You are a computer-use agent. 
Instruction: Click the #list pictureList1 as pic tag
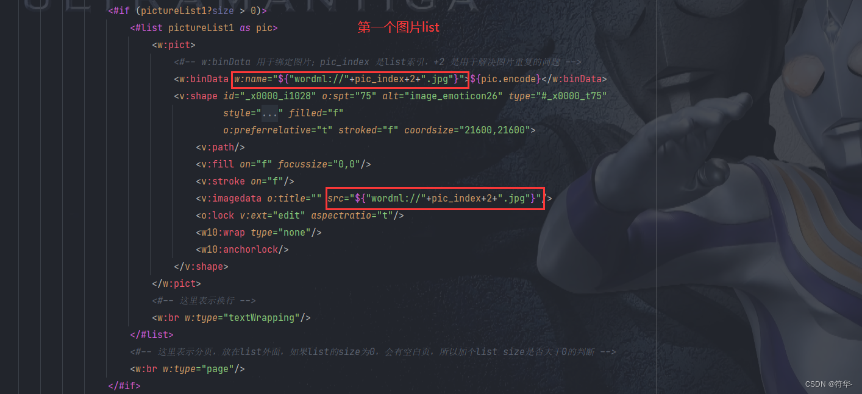[204, 28]
